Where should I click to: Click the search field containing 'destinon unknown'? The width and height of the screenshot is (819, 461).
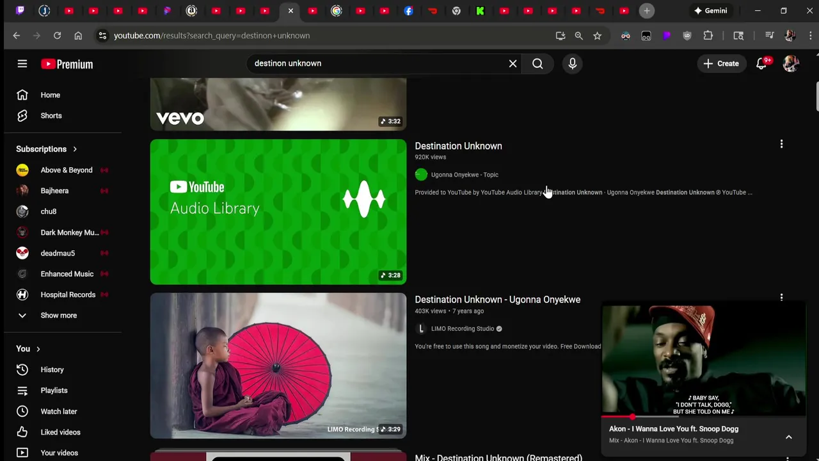(x=378, y=63)
